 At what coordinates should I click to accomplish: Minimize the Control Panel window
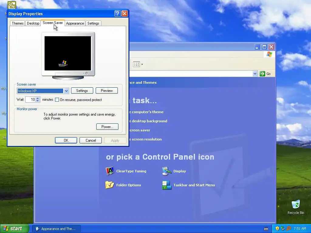point(257,47)
